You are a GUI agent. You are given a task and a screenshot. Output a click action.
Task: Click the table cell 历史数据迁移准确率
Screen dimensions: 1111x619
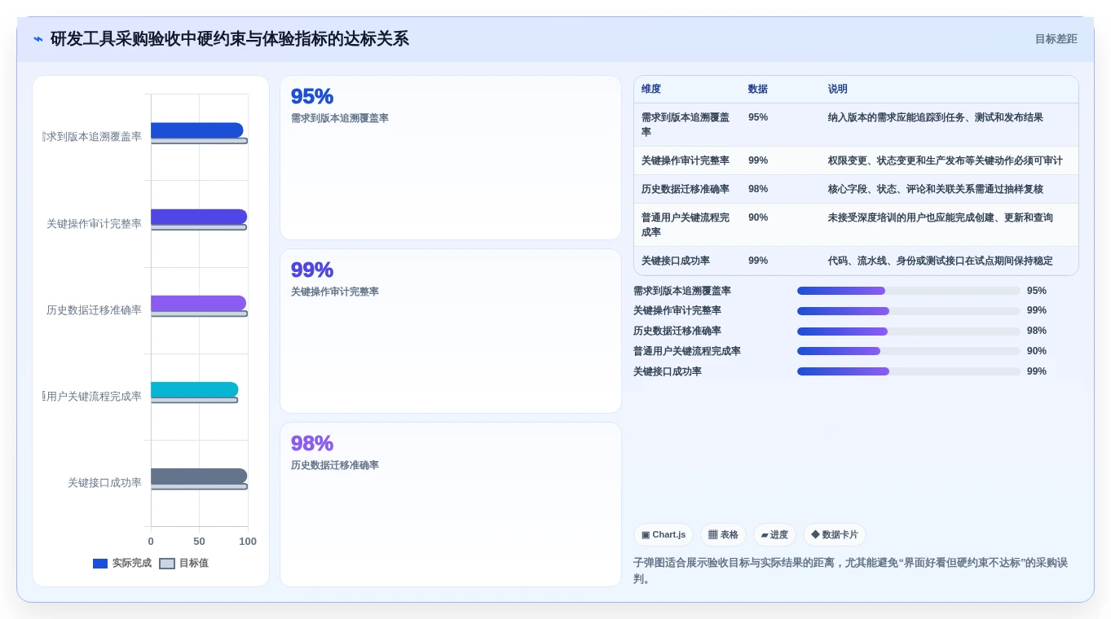tap(686, 189)
